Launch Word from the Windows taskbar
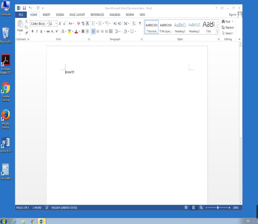Image resolution: width=258 pixels, height=224 pixels. coord(41,222)
